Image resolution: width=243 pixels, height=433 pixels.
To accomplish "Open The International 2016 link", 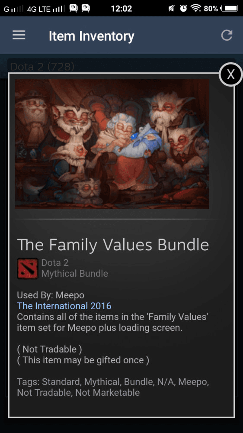I will click(x=64, y=306).
